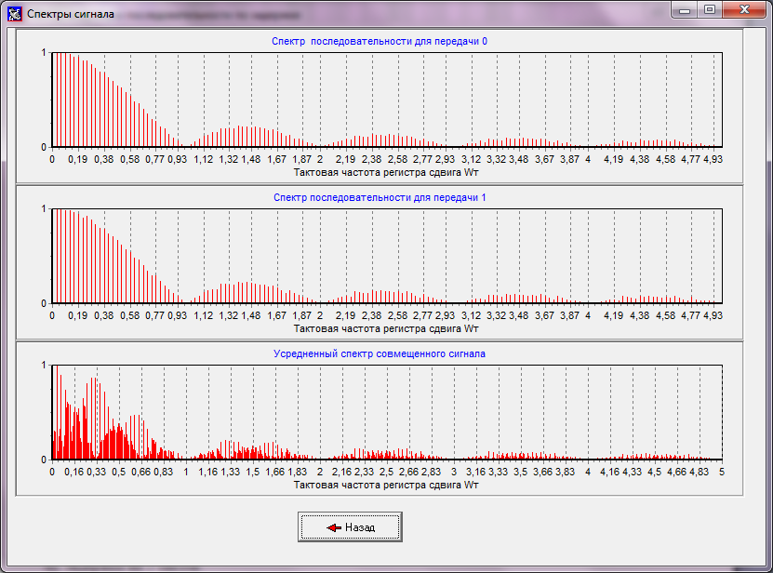The width and height of the screenshot is (773, 573).
Task: Click axis label 3,5 in the averaged spectrum
Action: 521,472
